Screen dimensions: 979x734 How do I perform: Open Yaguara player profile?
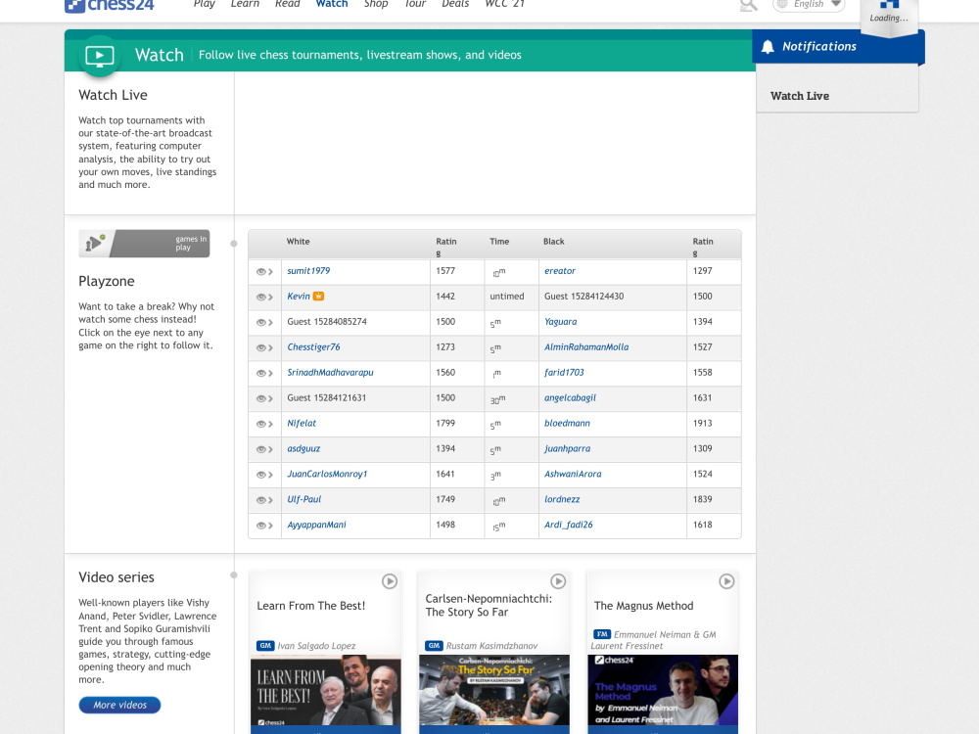click(x=560, y=322)
